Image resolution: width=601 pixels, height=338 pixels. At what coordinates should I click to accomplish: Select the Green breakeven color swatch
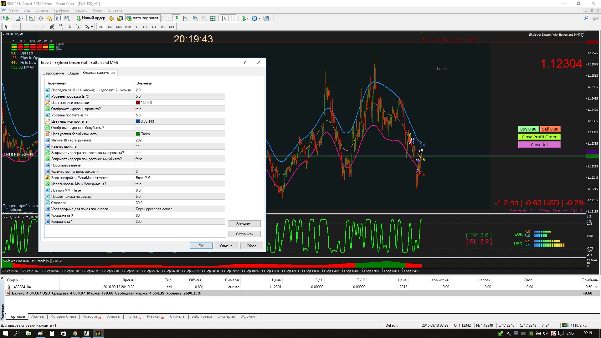tap(138, 134)
